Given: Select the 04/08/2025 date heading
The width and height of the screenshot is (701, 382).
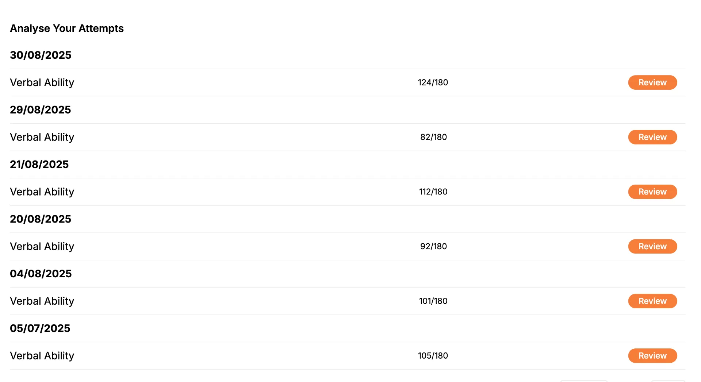Looking at the screenshot, I should (x=41, y=274).
